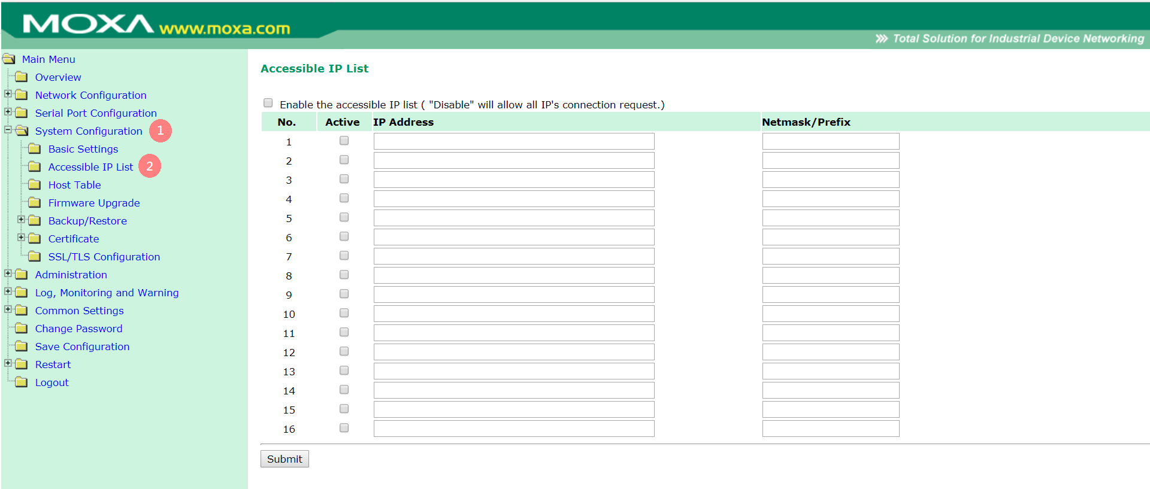The image size is (1150, 489).
Task: Collapse the System Configuration tree node
Action: click(x=8, y=130)
